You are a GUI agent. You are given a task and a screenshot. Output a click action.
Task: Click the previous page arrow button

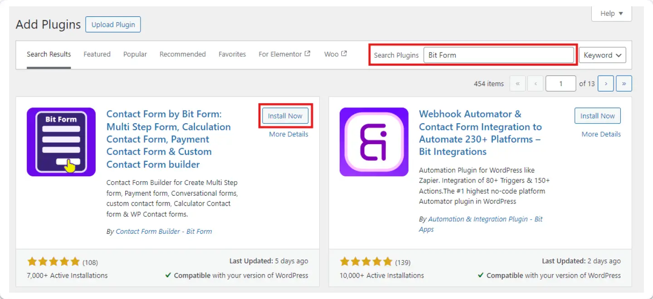click(x=536, y=83)
